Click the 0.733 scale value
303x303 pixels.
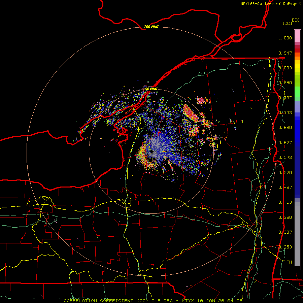(x=285, y=113)
